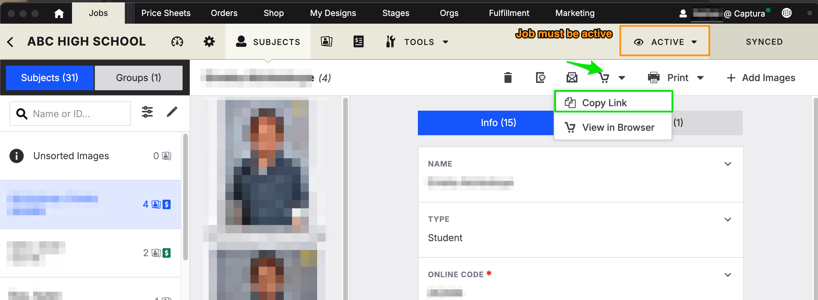This screenshot has width=818, height=300.
Task: Click the blue dollar icon on 4-image subject
Action: (x=166, y=204)
